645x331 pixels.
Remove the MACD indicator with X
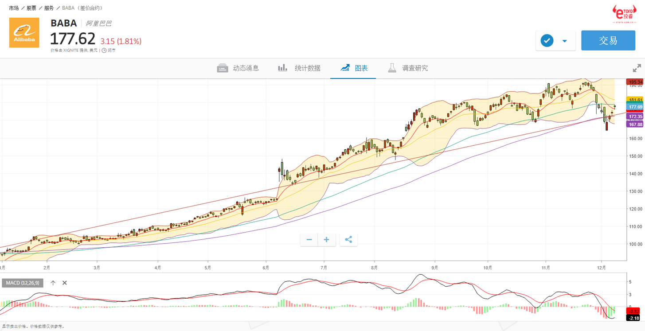click(64, 283)
